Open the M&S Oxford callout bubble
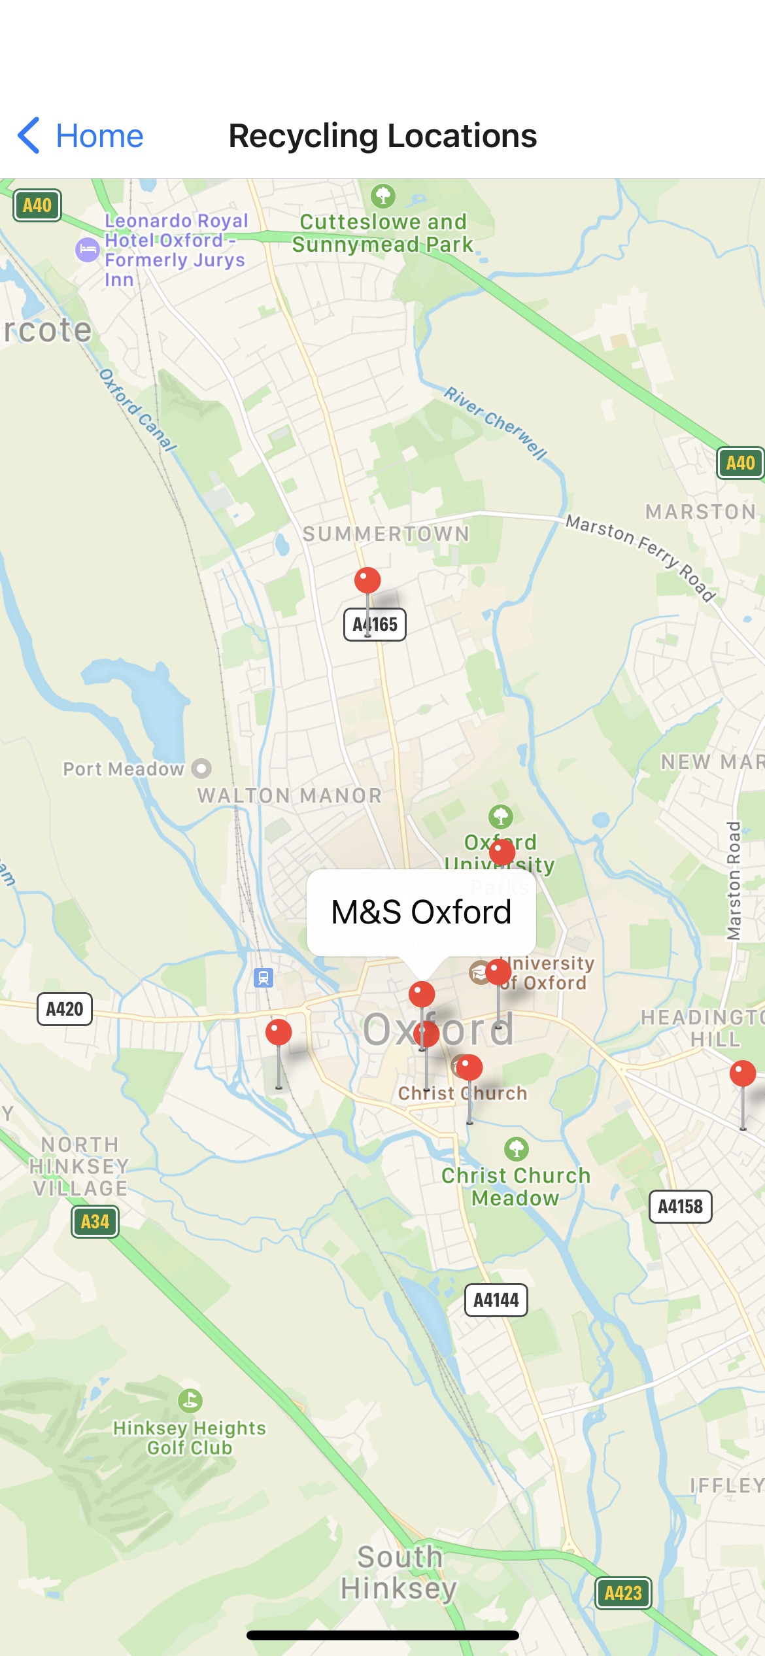The height and width of the screenshot is (1656, 765). (x=421, y=912)
